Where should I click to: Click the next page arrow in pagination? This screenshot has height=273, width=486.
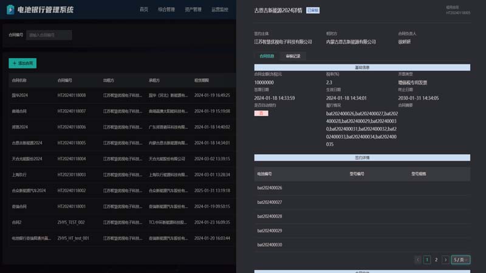445,260
